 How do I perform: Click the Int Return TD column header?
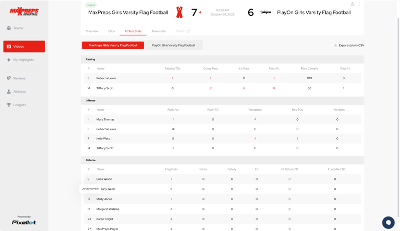click(289, 169)
